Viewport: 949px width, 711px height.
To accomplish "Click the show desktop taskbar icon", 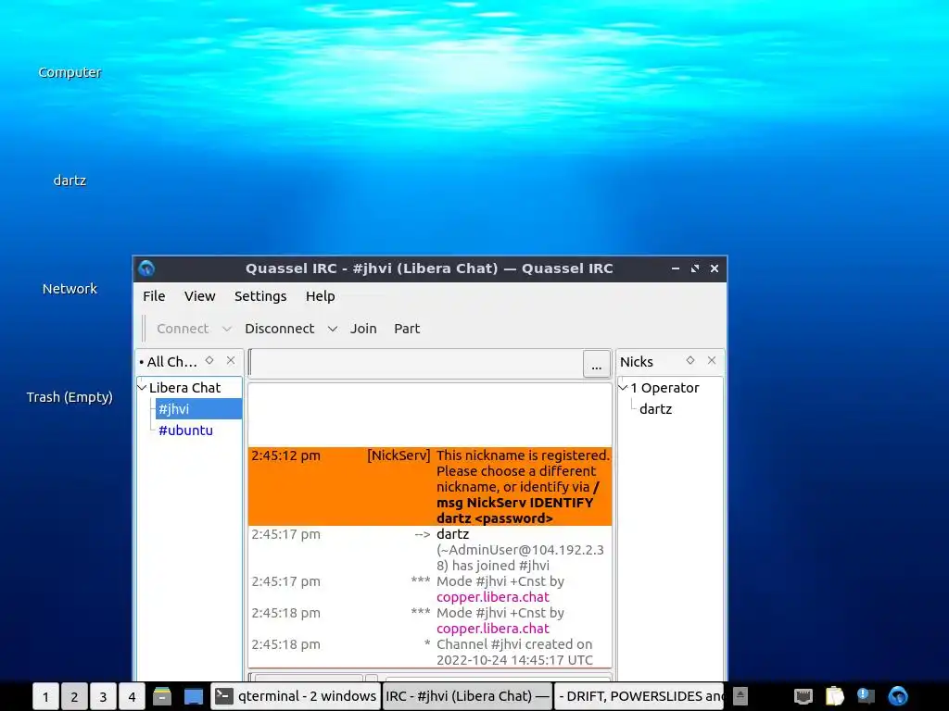I will pos(194,696).
